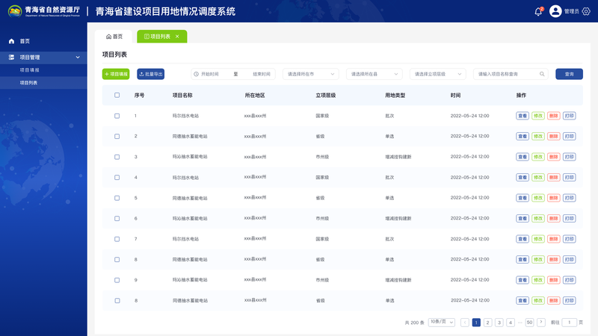Go to page 50
Screen dimensions: 598x336
click(529, 323)
